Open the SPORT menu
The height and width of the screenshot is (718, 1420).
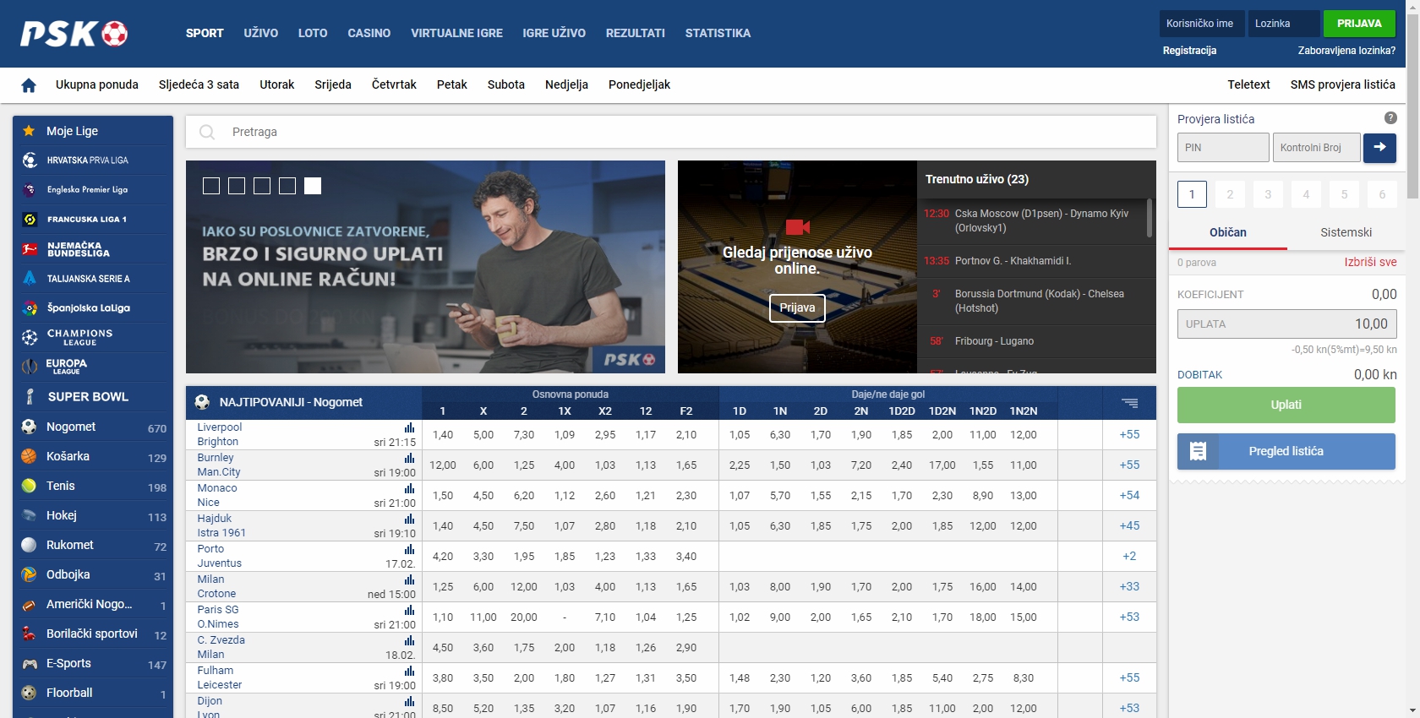(x=205, y=33)
